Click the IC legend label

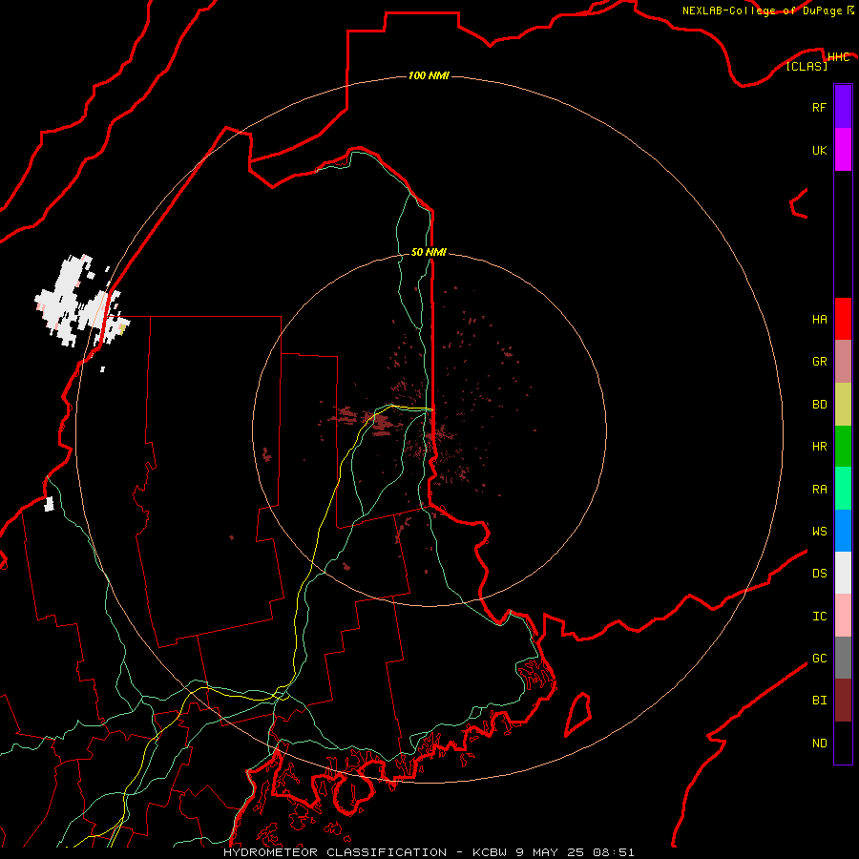[x=819, y=617]
